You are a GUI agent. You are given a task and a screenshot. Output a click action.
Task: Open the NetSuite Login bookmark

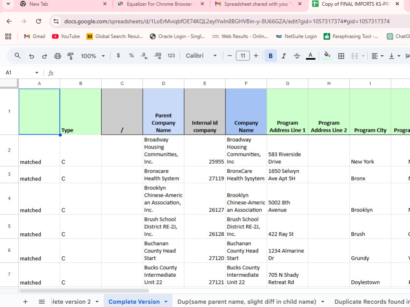coord(296,36)
